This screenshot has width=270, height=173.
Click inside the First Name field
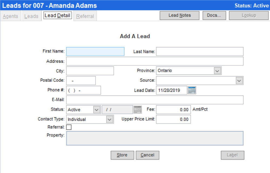[x=95, y=51]
